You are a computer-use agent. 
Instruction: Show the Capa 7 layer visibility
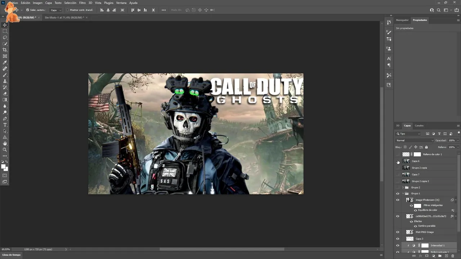coord(398,174)
